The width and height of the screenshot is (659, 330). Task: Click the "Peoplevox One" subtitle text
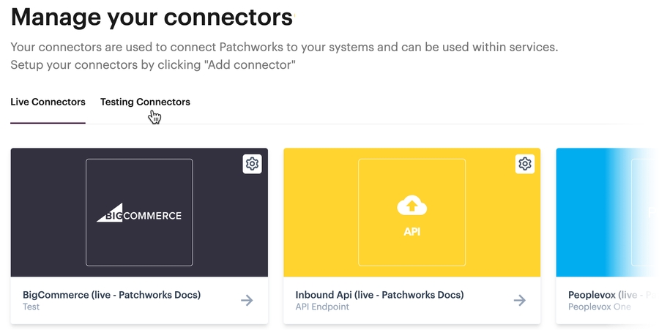pyautogui.click(x=599, y=307)
